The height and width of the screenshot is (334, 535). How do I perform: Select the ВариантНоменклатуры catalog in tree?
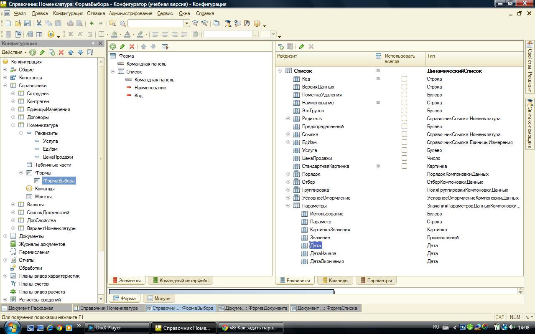tap(51, 228)
